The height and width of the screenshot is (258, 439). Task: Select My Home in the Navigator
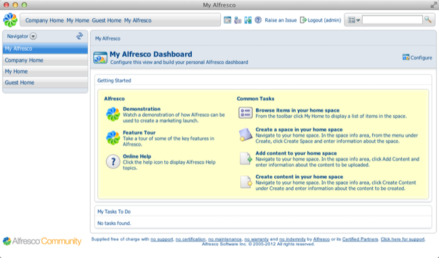pos(45,72)
